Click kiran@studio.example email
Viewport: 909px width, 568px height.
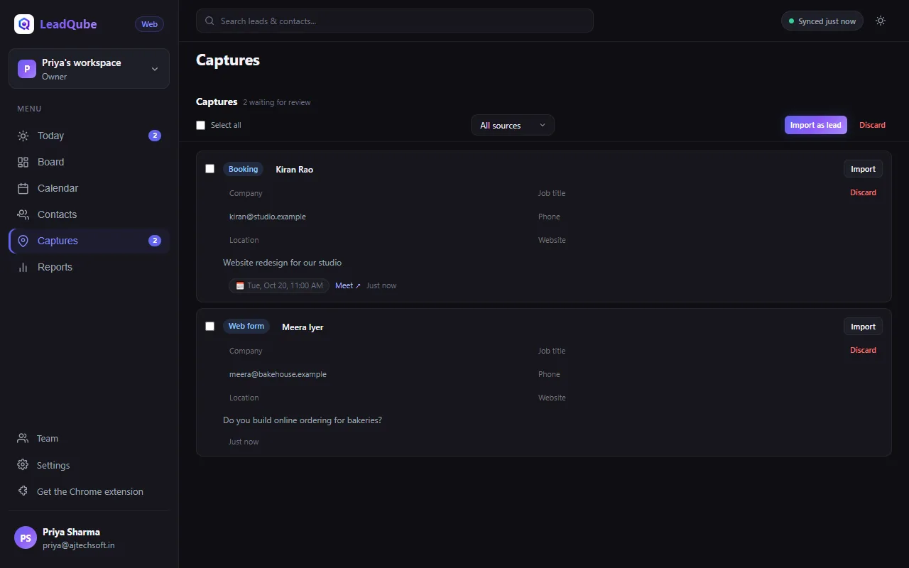(x=268, y=217)
